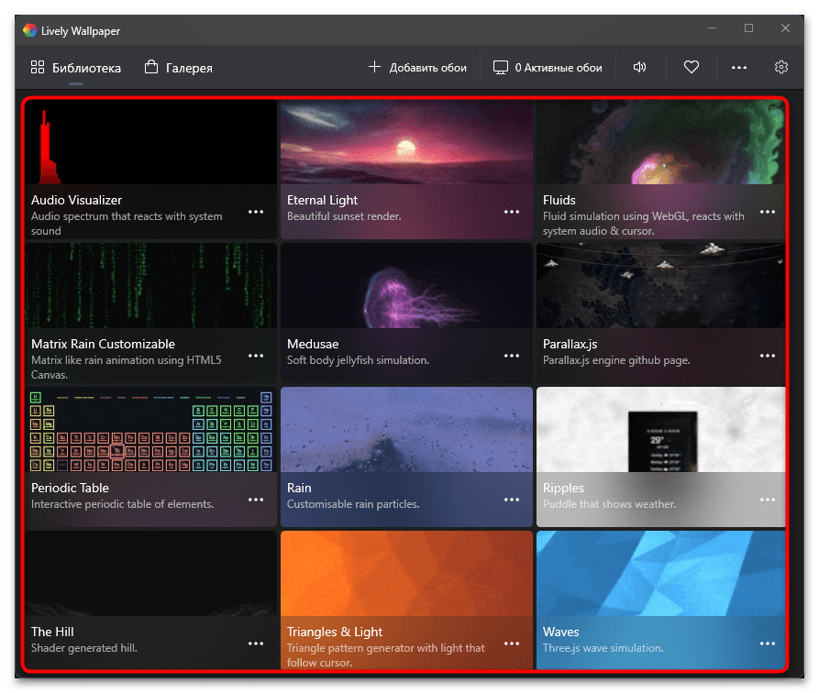Viewport: 819px width, 693px height.
Task: Select the Matrix Rain wallpaper thumbnail
Action: (x=151, y=286)
